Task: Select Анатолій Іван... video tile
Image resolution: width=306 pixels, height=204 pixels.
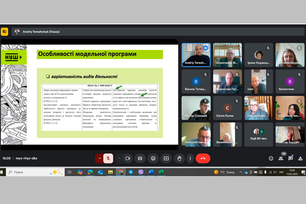Action: point(196,135)
